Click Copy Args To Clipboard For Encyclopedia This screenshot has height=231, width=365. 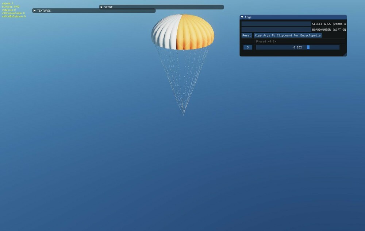(287, 35)
